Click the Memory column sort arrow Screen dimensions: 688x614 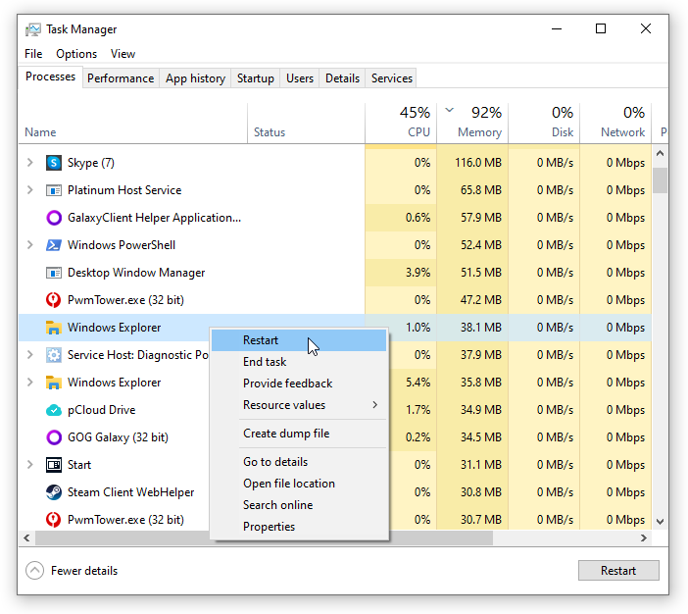click(x=449, y=110)
